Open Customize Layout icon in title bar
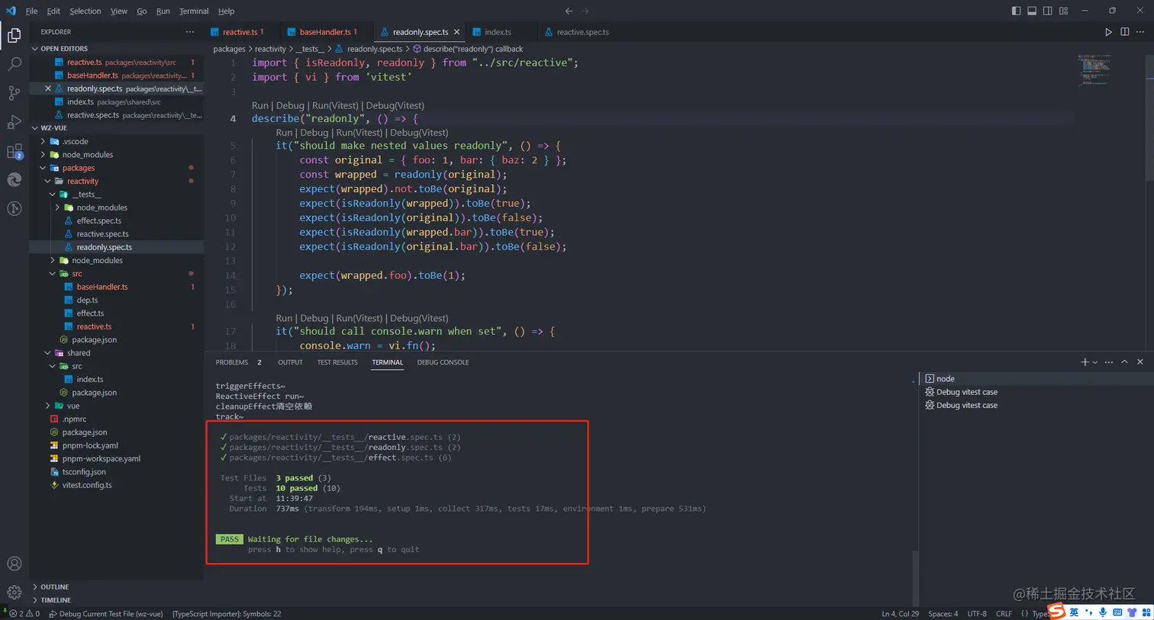 click(1064, 11)
